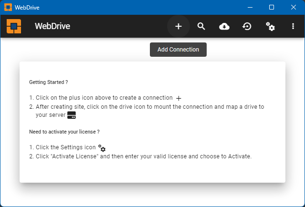Viewport: 305px width, 207px height.
Task: Click the small WebDrive icon in the title bar
Action: click(8, 7)
